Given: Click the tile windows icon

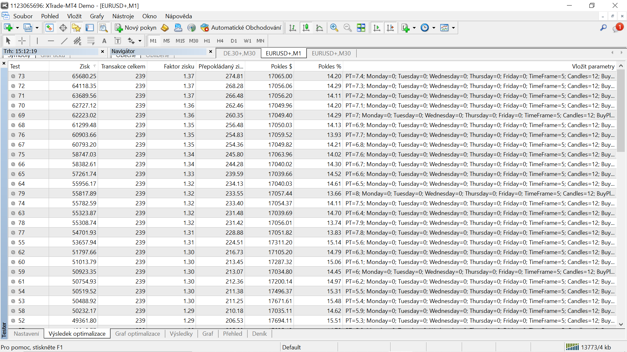Looking at the screenshot, I should pyautogui.click(x=361, y=28).
